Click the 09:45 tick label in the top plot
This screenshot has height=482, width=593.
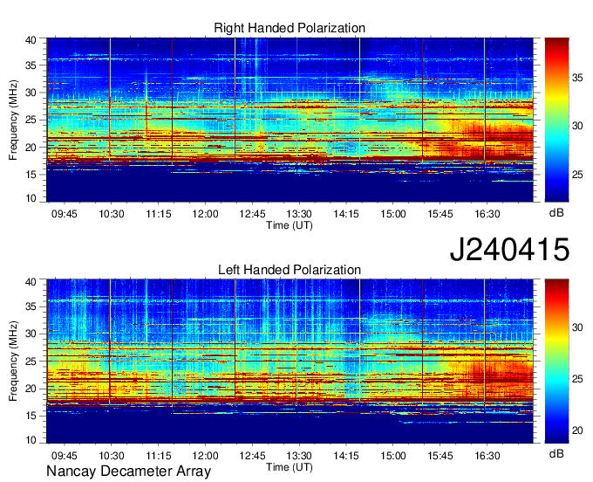pos(65,214)
